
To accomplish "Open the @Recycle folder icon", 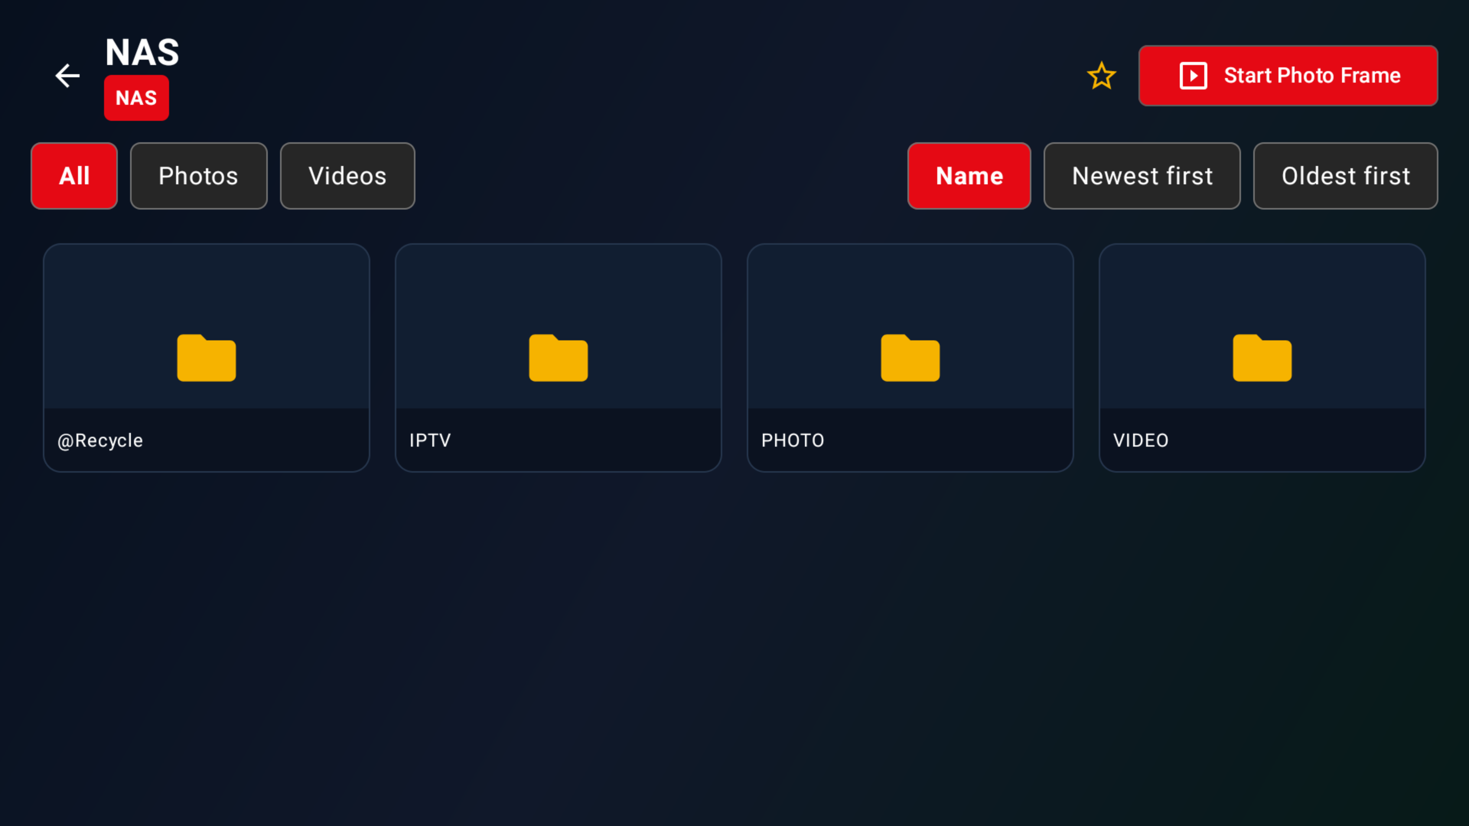I will click(x=207, y=358).
